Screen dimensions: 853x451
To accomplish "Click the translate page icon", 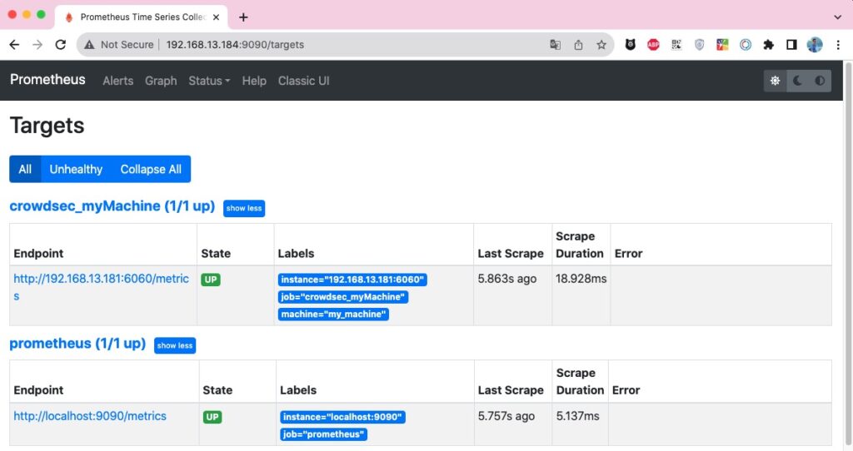I will pyautogui.click(x=555, y=45).
